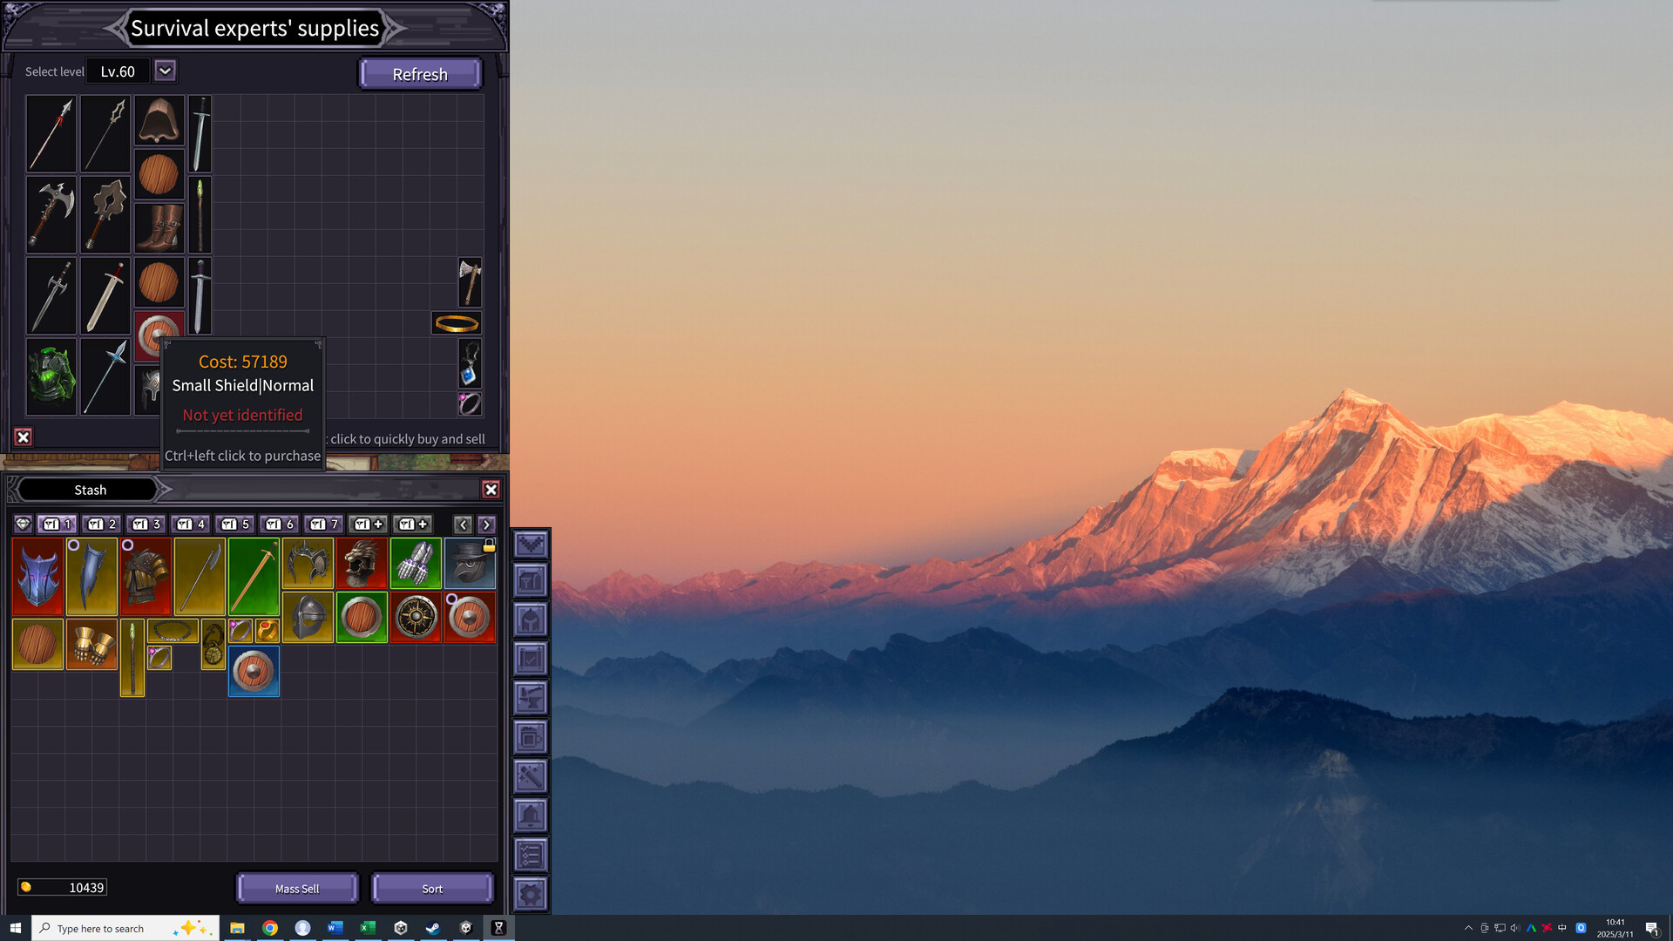Click the gold ring in shop
This screenshot has width=1673, height=941.
457,324
